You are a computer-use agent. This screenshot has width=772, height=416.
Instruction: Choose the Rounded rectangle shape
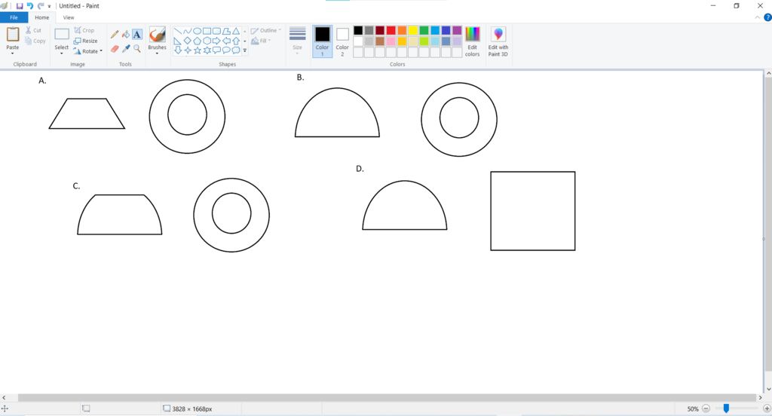pos(216,31)
